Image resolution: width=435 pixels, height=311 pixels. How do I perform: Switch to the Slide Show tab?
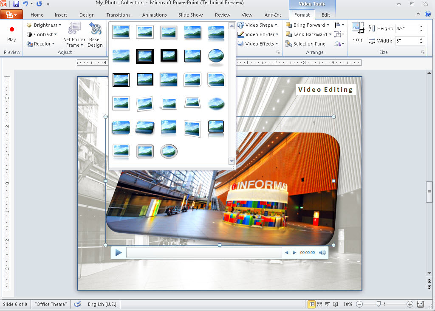pos(190,15)
